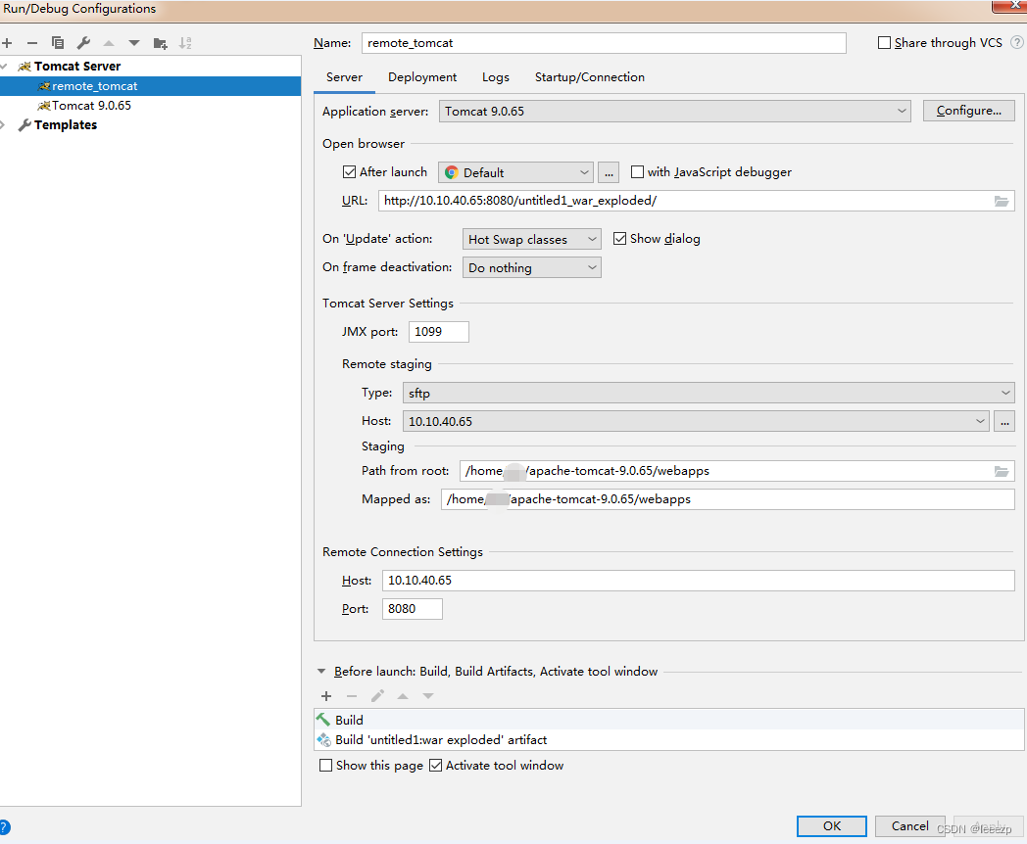Select Build 'untitled1:war exploded' artifact row
This screenshot has width=1027, height=844.
tap(669, 740)
